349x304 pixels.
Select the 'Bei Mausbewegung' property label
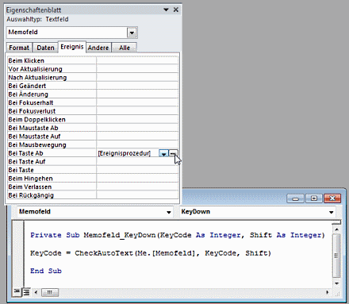(x=37, y=145)
